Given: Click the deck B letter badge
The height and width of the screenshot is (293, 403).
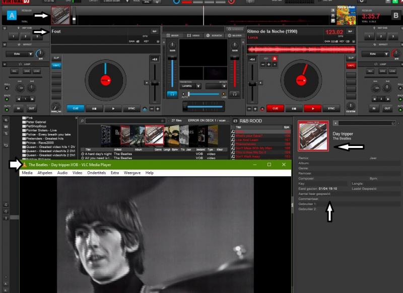Looking at the screenshot, I should coord(396,16).
